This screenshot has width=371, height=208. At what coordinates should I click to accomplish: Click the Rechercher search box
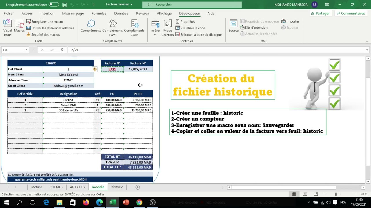tap(192, 5)
